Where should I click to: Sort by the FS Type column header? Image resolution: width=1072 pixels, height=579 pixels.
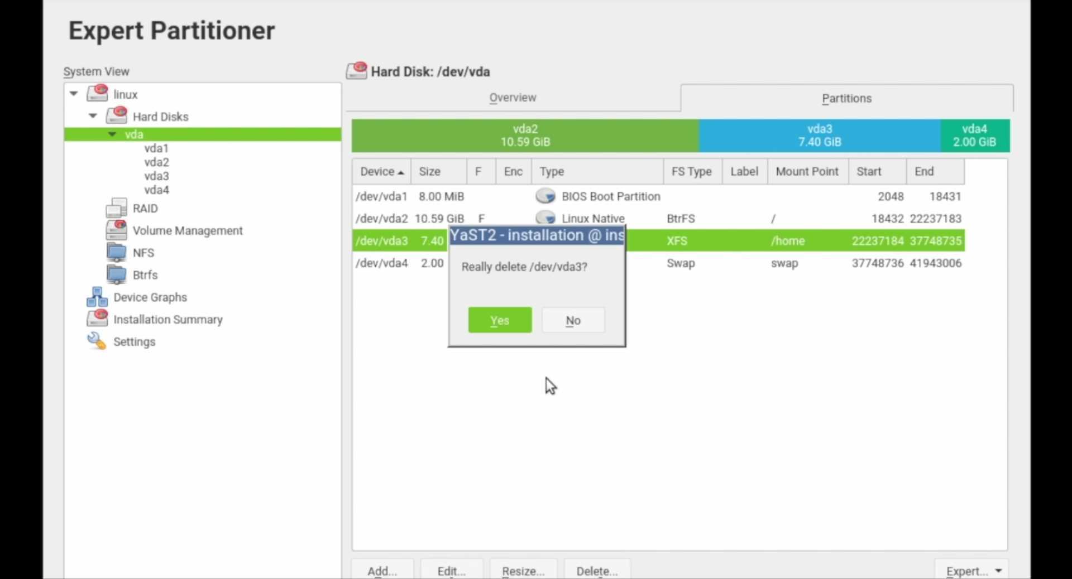click(693, 172)
